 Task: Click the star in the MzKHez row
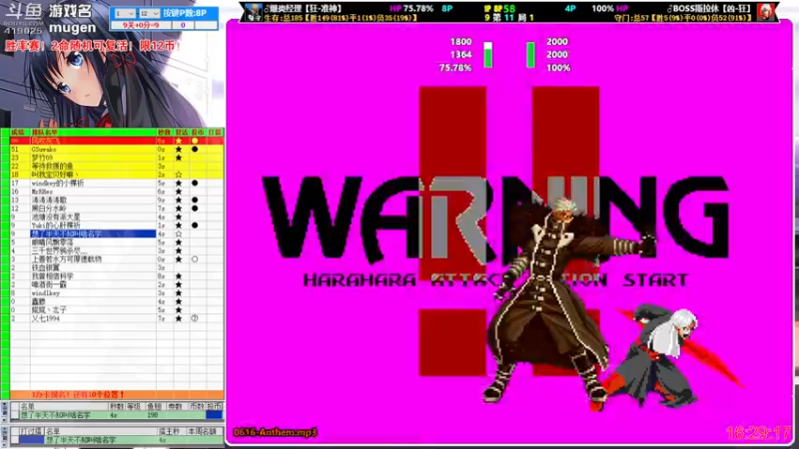179,192
